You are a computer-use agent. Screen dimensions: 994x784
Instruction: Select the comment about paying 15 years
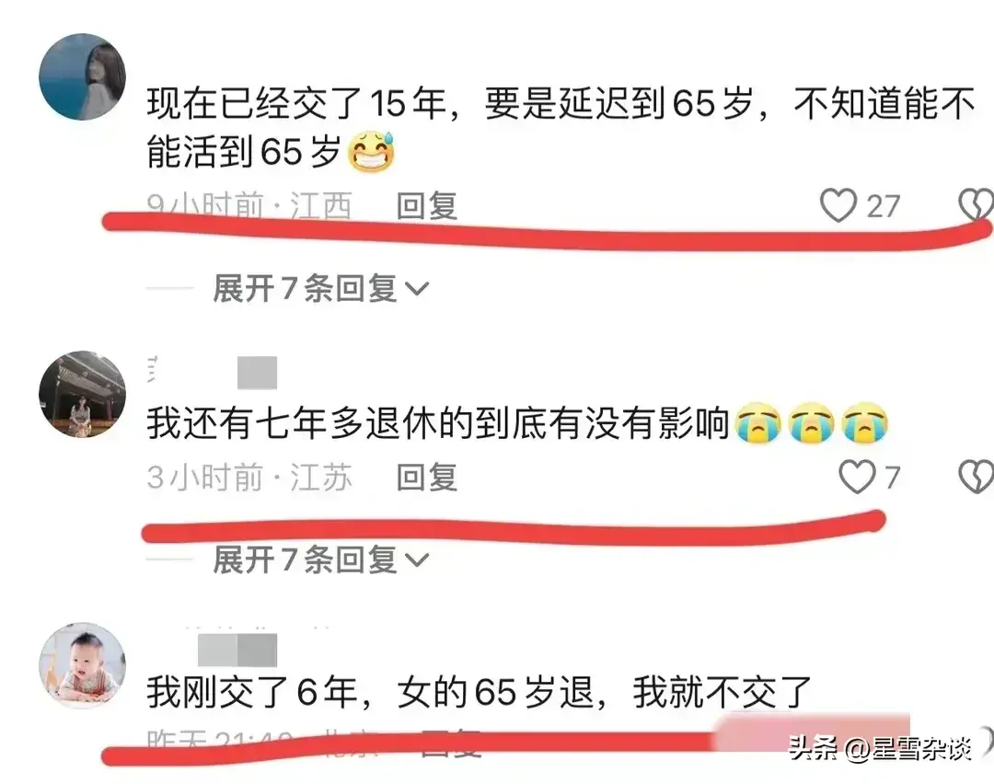click(x=561, y=127)
